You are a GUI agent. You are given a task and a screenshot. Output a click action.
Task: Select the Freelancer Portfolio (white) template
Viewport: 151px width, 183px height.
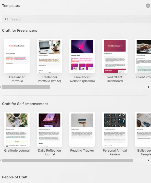pos(49,56)
